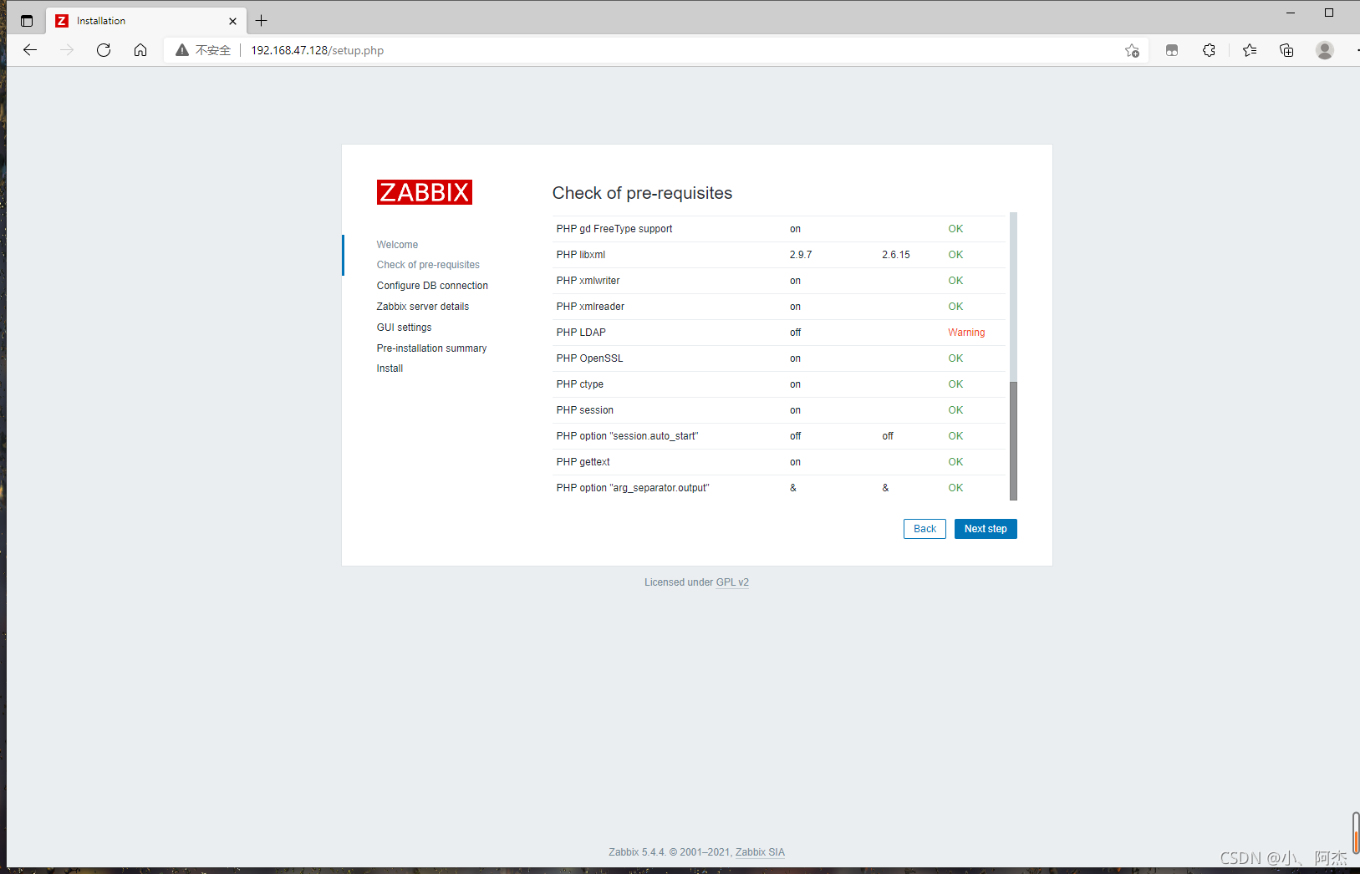Viewport: 1360px width, 874px height.
Task: Open the Welcome setup step
Action: click(397, 245)
